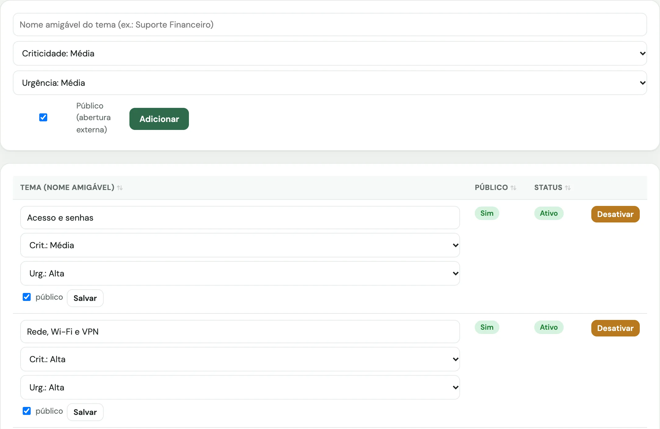Image resolution: width=660 pixels, height=429 pixels.
Task: Deactivate the Acesso e senhas theme
Action: pos(616,214)
